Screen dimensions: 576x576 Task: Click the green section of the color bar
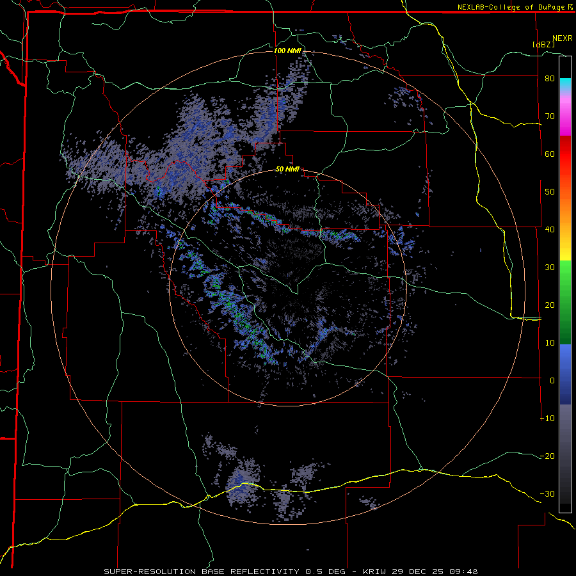565,302
